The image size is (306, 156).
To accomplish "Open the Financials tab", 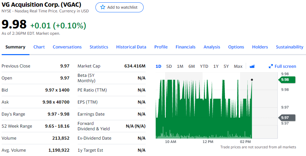I will tap(185, 47).
